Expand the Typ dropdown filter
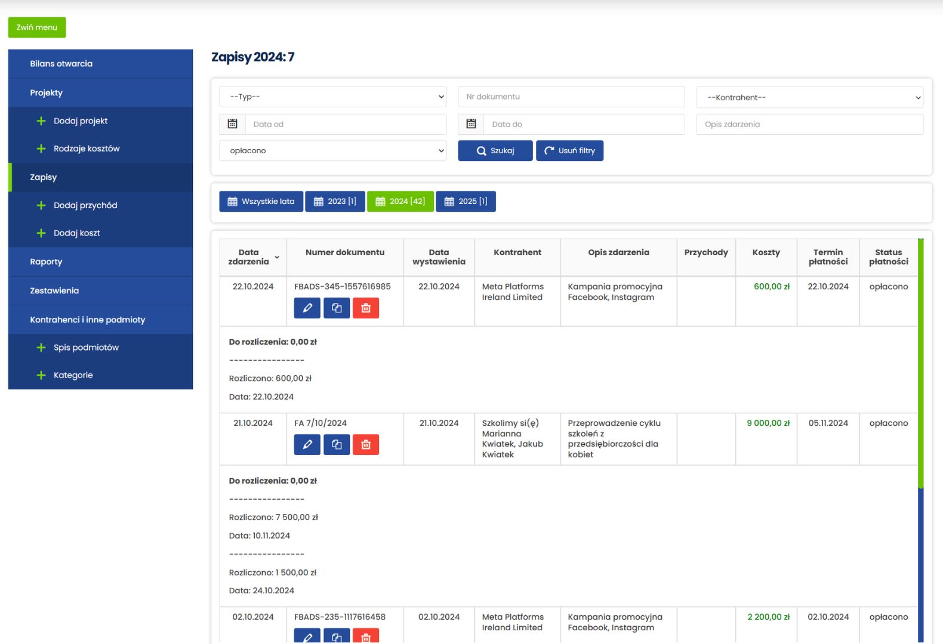943x644 pixels. click(x=332, y=97)
